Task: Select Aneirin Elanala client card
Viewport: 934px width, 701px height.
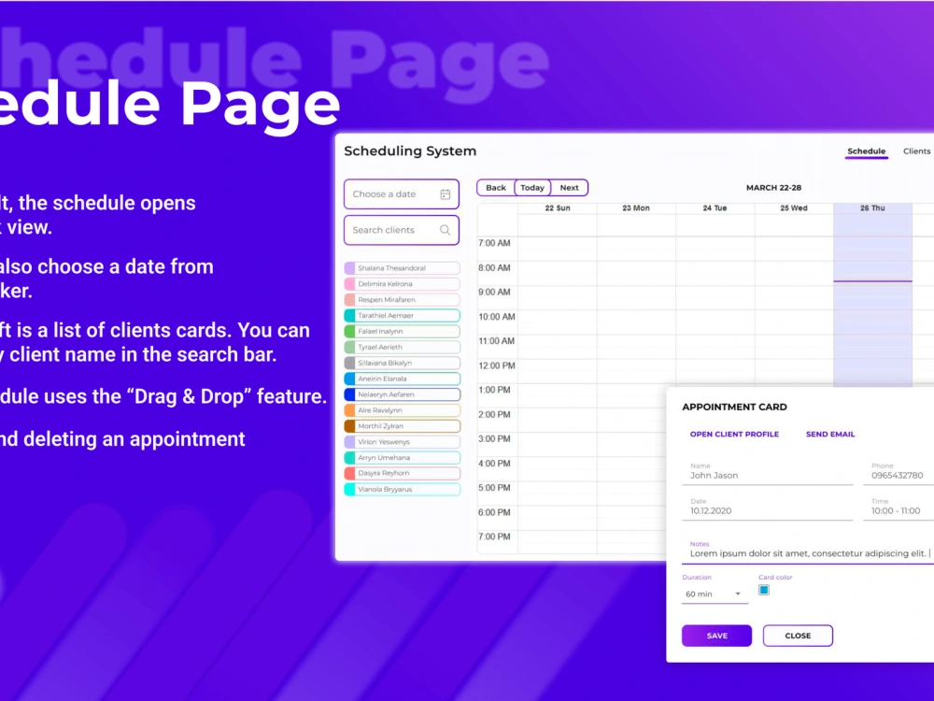Action: [x=402, y=379]
